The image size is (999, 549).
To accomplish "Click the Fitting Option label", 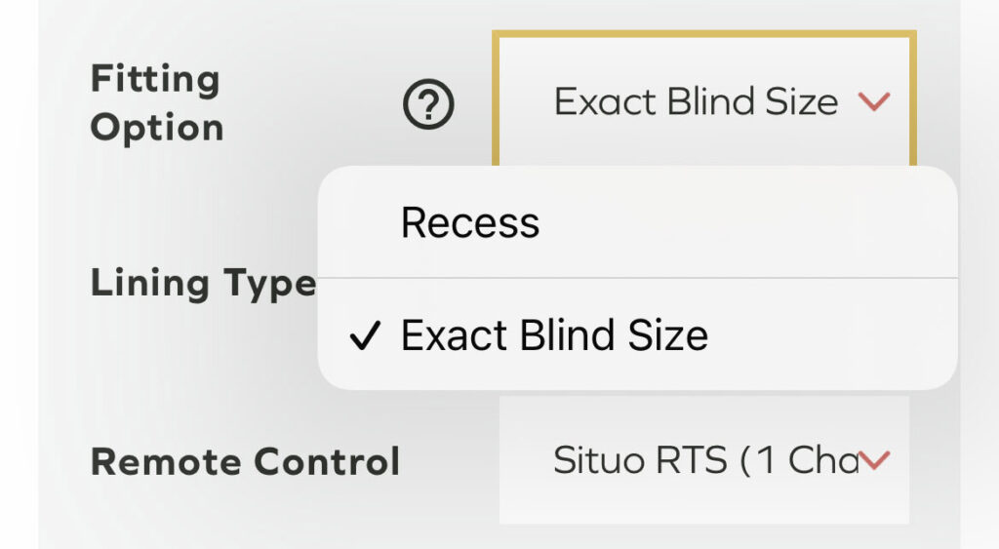I will pos(156,103).
